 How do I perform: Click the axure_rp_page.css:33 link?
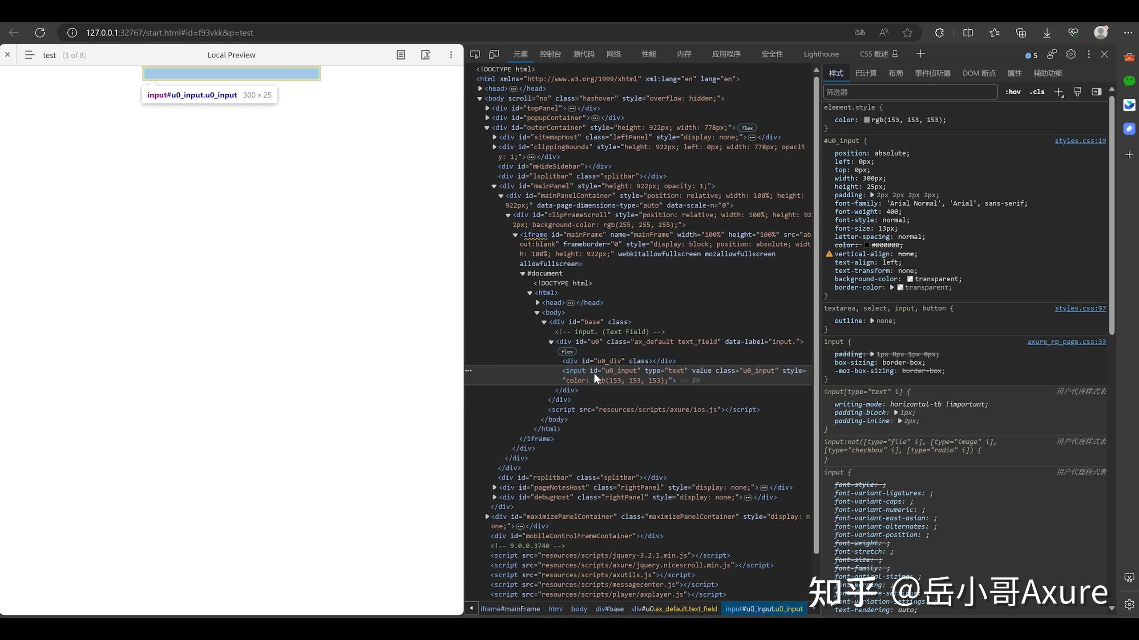pyautogui.click(x=1066, y=342)
